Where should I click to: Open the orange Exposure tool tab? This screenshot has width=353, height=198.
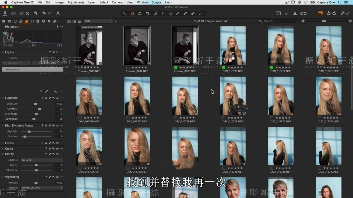tap(26, 21)
